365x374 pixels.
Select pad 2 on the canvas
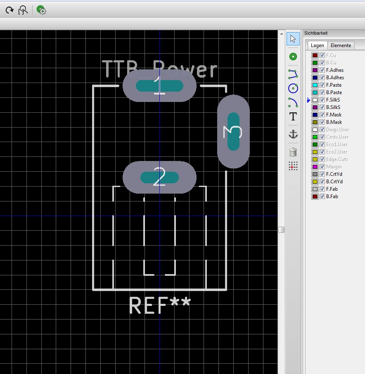[x=159, y=177]
